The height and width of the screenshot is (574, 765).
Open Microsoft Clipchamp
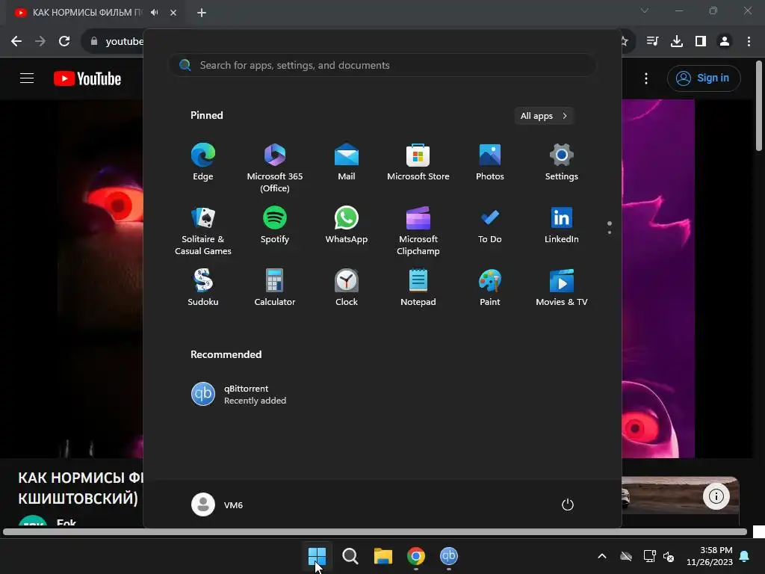[418, 231]
